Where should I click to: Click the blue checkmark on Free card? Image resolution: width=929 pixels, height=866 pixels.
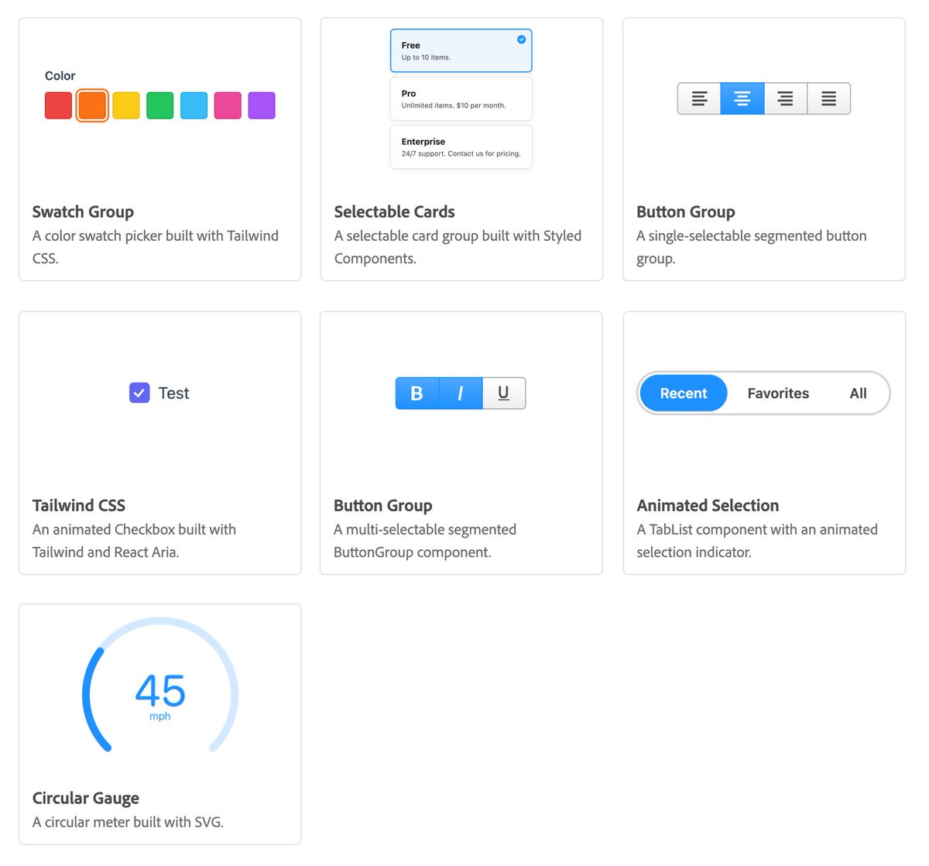coord(521,40)
